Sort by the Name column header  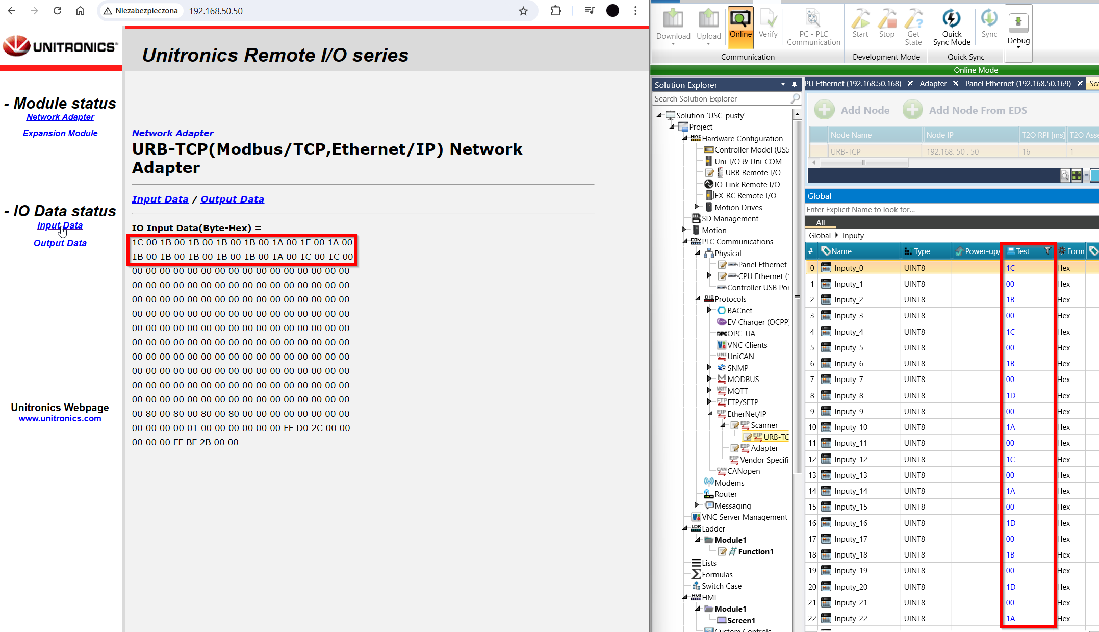point(859,251)
